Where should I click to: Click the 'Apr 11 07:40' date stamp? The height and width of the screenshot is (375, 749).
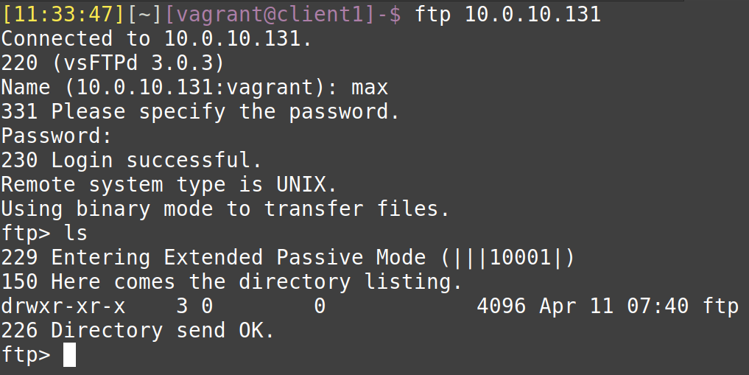613,306
